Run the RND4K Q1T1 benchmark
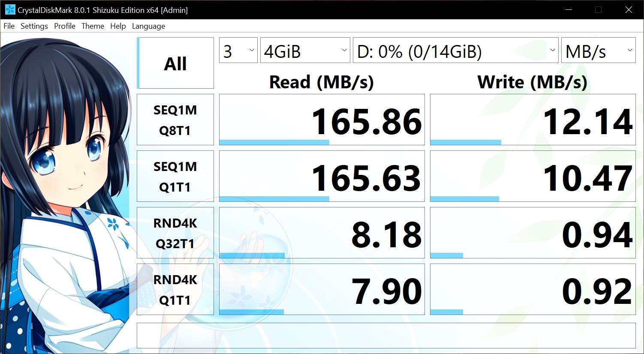Viewport: 644px width, 354px height. point(175,289)
